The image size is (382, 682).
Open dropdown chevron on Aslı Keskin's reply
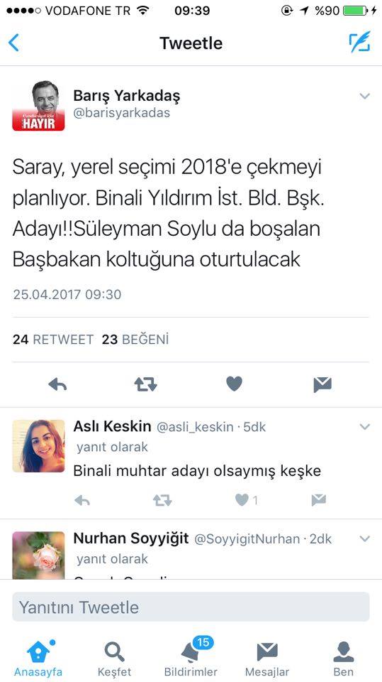pos(364,427)
